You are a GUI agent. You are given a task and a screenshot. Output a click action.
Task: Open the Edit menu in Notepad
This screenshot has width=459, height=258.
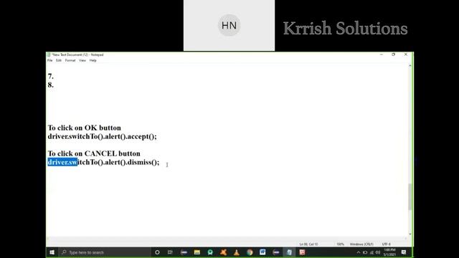coord(59,60)
